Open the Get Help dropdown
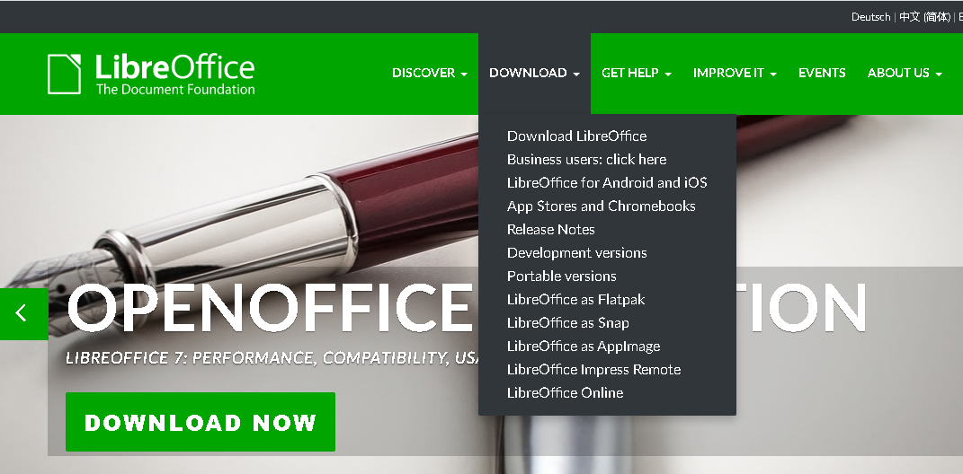This screenshot has width=963, height=474. coord(637,73)
